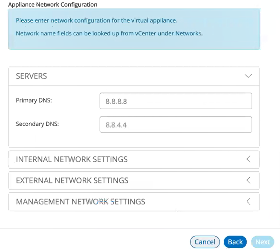Click the Appliance Network Configuration title
Viewport: 280px width, 249px height.
53,4
